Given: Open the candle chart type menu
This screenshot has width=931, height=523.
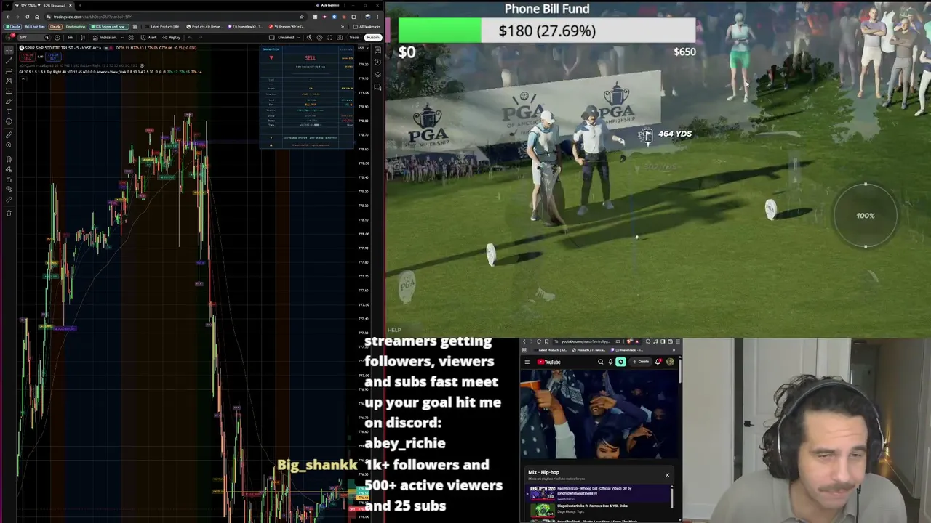Looking at the screenshot, I should pyautogui.click(x=83, y=38).
